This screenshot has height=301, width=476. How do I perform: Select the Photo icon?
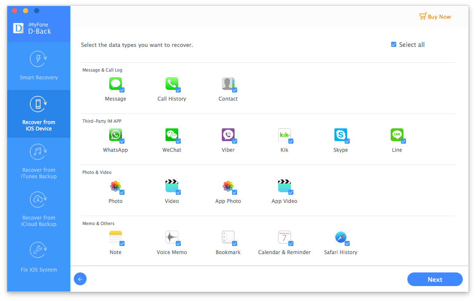tap(115, 186)
